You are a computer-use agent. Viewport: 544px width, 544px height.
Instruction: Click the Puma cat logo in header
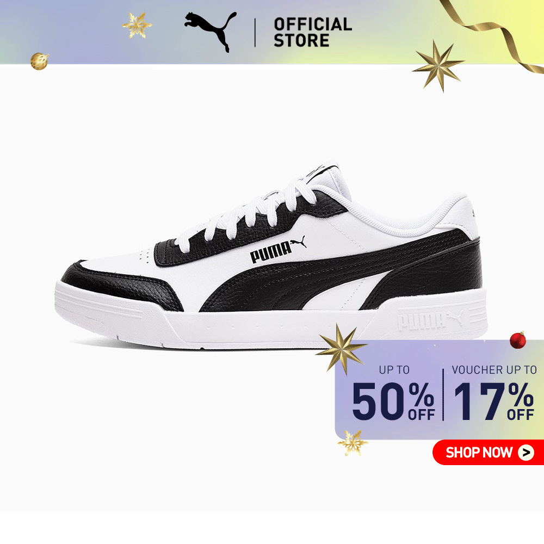[211, 32]
